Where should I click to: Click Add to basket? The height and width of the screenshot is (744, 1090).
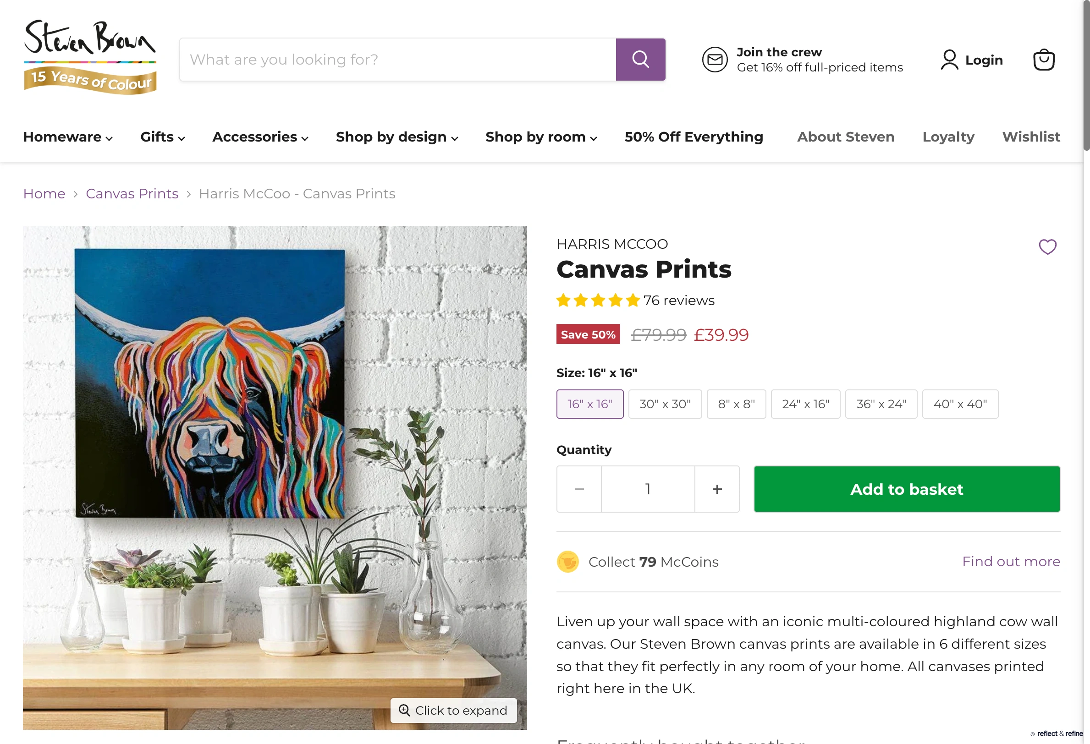[906, 488]
